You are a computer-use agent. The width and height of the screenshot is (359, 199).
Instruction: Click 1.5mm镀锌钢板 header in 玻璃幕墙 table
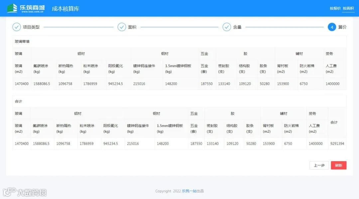[x=178, y=69]
